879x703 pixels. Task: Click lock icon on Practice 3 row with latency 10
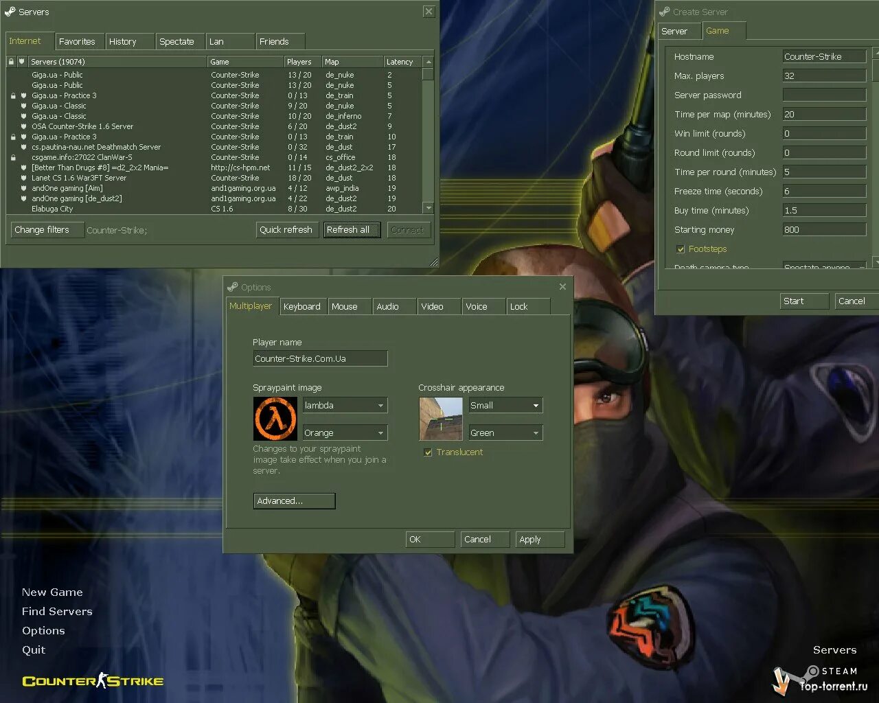click(x=12, y=137)
